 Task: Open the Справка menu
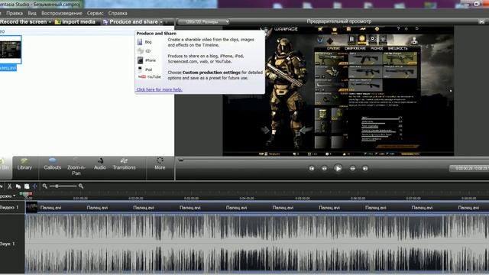pyautogui.click(x=118, y=13)
